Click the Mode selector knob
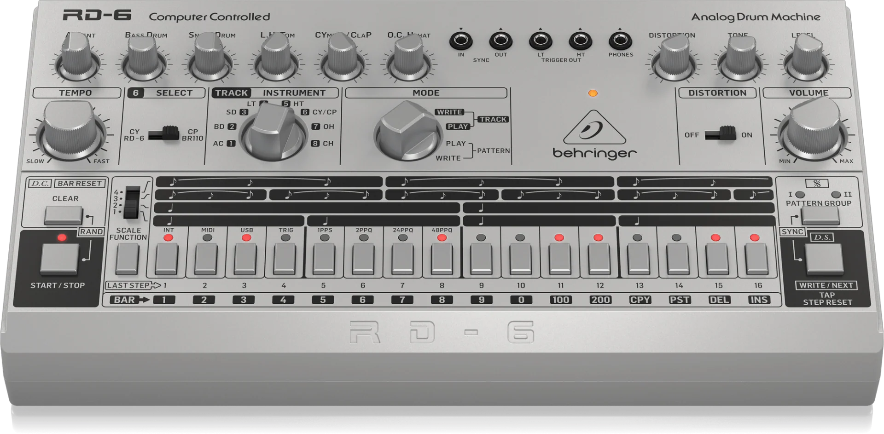Viewport: 884px width, 434px height. pyautogui.click(x=408, y=131)
